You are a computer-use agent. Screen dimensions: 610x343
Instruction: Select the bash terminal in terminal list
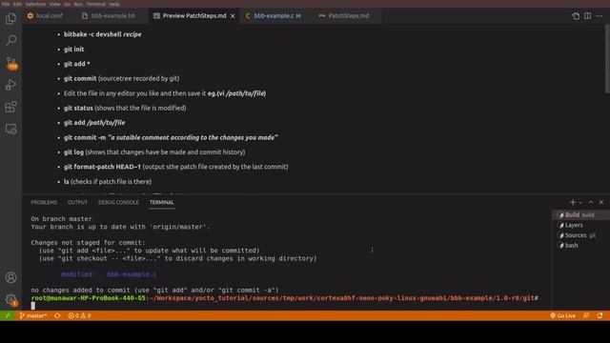[x=580, y=246]
